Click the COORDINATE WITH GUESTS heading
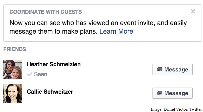This screenshot has width=203, height=112. 46,12
